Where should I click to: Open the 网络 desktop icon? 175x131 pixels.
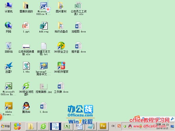[8, 27]
